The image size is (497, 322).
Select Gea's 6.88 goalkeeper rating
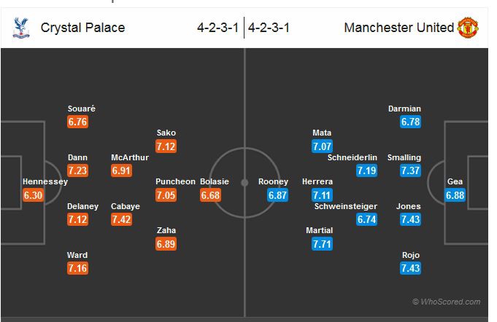point(455,195)
